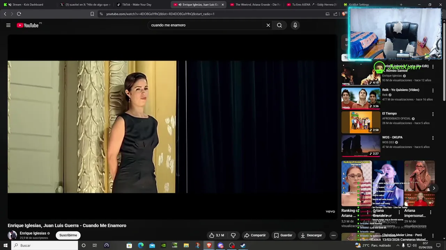Viewport: 446px width, 250px height.
Task: Open the WOS - OKUPA title link
Action: click(x=392, y=137)
